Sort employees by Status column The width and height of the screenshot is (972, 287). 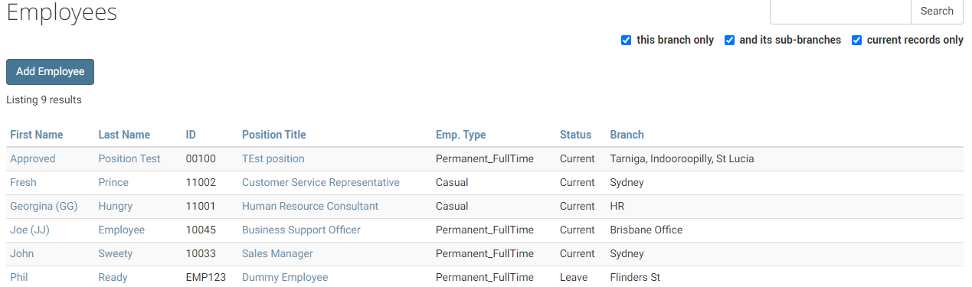pyautogui.click(x=575, y=135)
